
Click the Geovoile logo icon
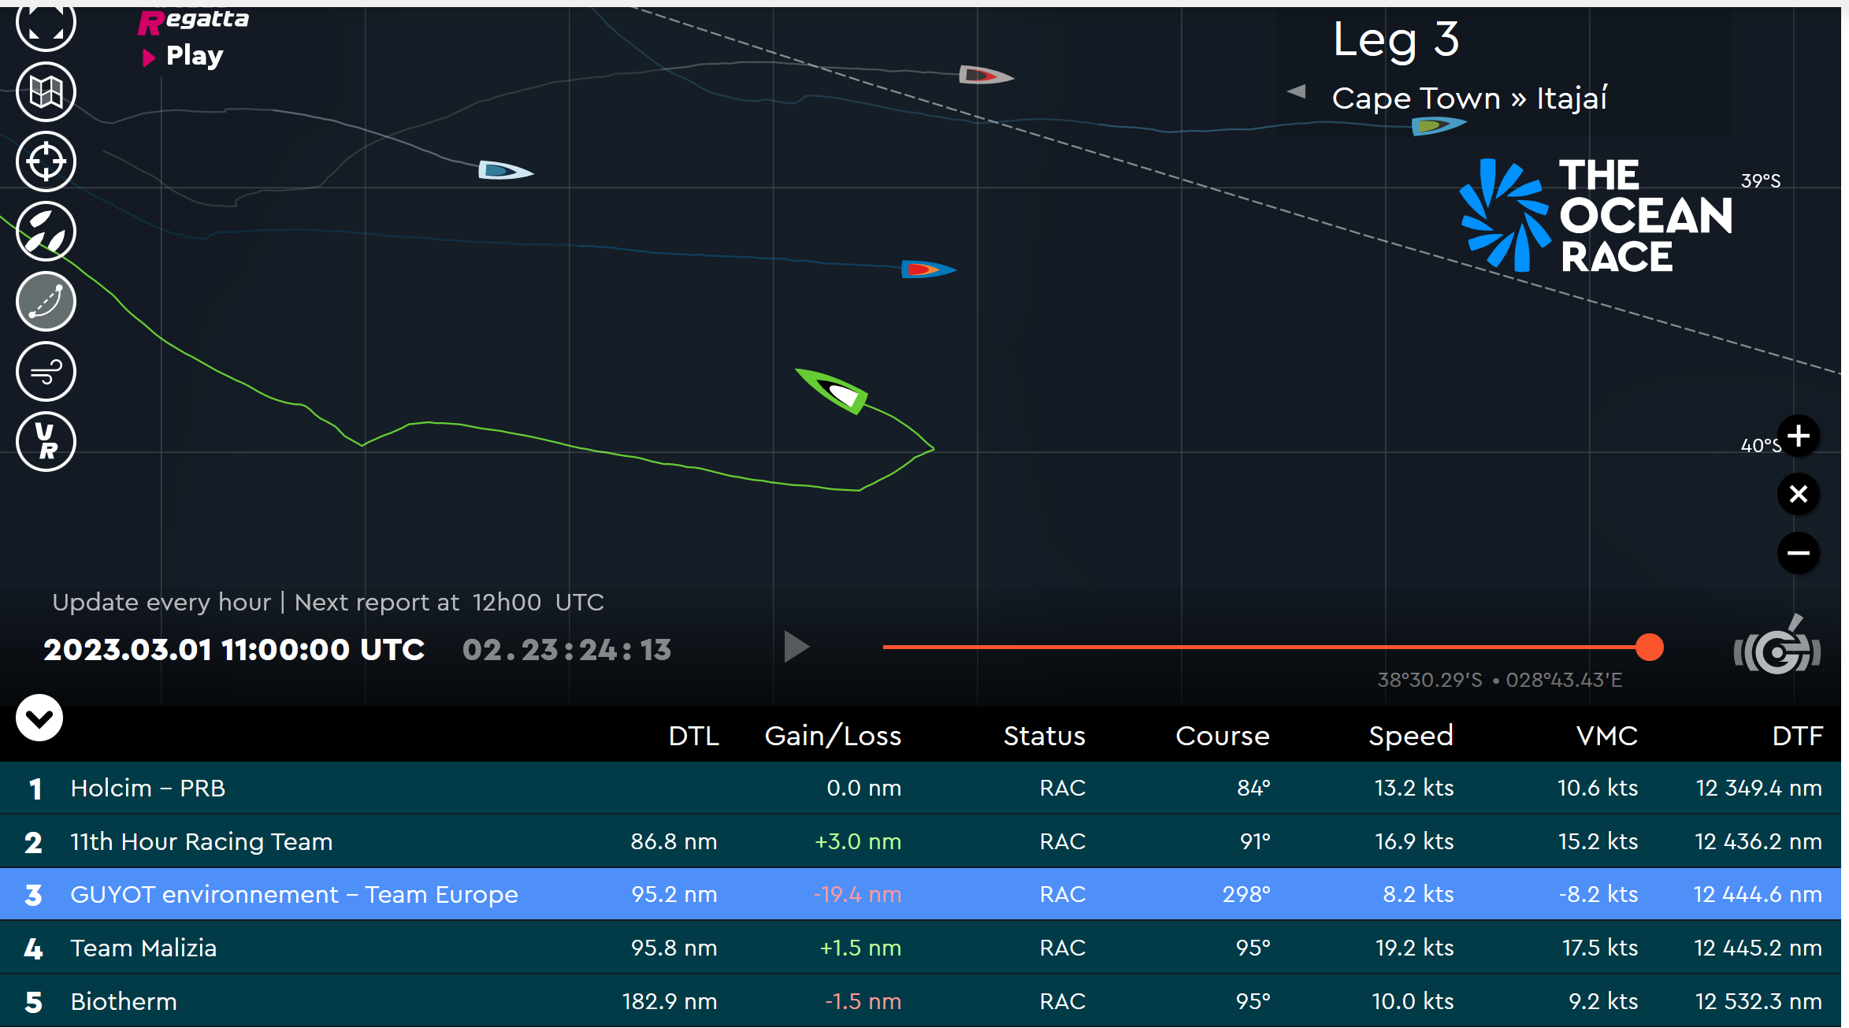pyautogui.click(x=1777, y=646)
